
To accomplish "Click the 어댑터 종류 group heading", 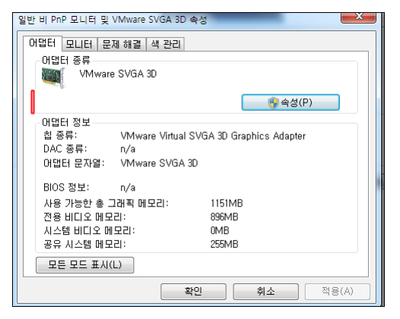I will [66, 60].
